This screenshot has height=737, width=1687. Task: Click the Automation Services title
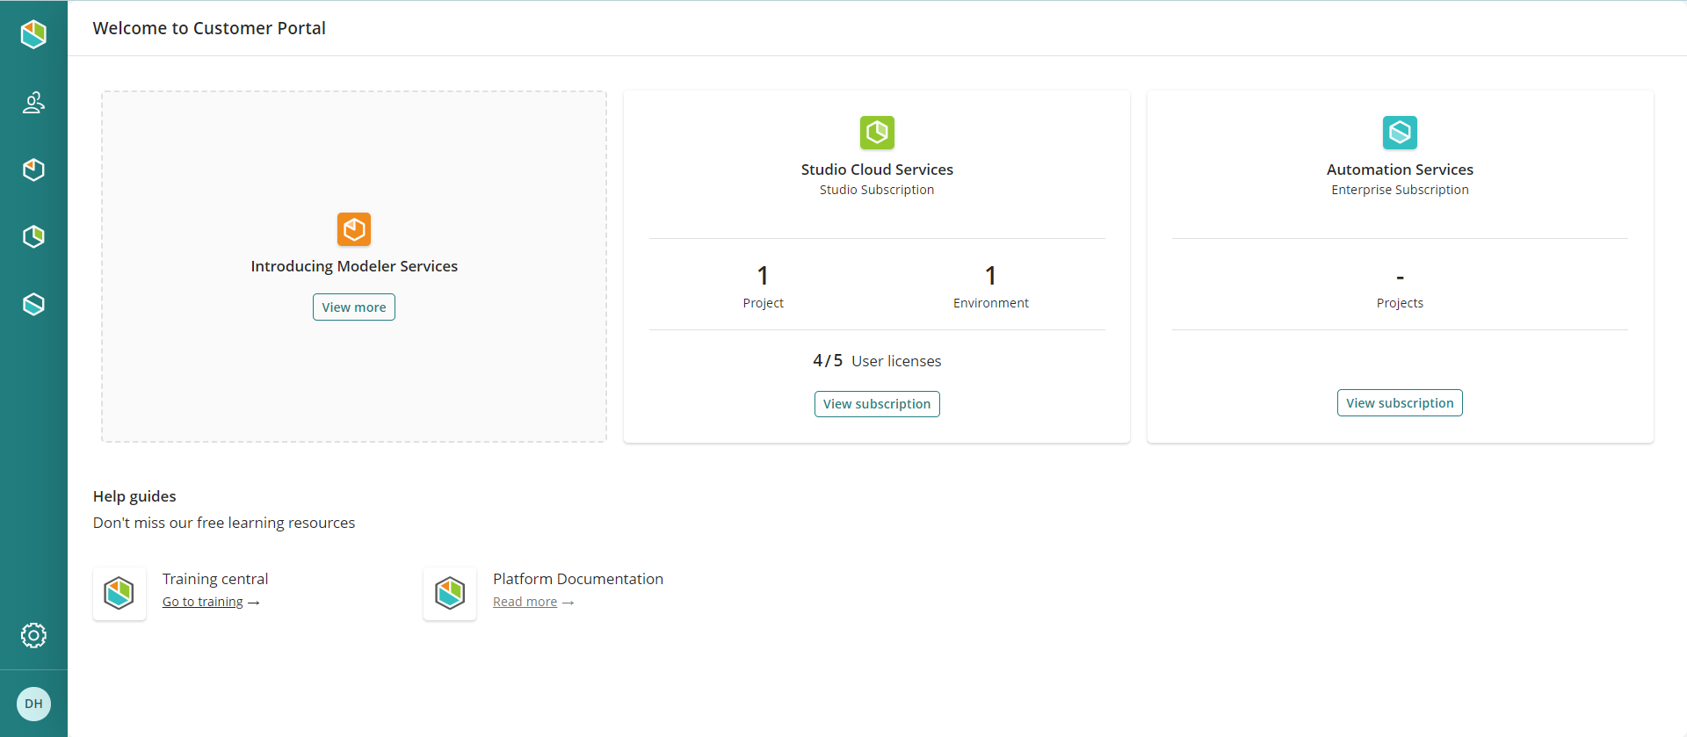pyautogui.click(x=1400, y=170)
